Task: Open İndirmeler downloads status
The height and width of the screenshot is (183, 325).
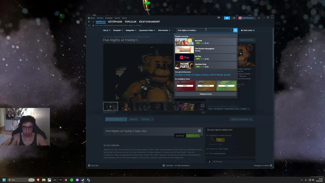Action: pos(176,165)
